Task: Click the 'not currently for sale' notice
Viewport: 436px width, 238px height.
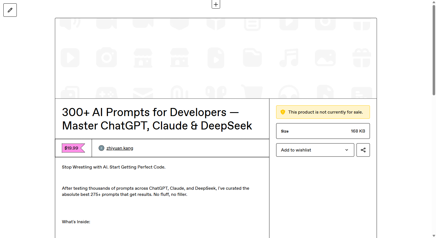Action: pyautogui.click(x=323, y=112)
